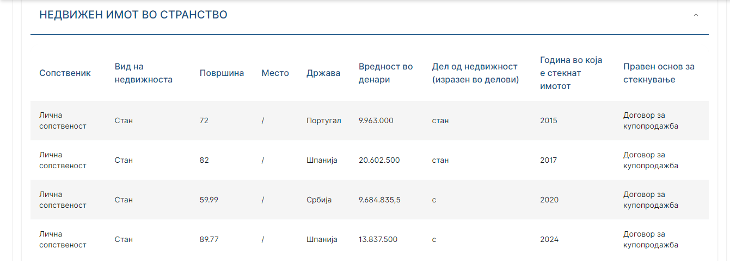Select the year 2024 cell
The height and width of the screenshot is (261, 730).
coord(549,239)
